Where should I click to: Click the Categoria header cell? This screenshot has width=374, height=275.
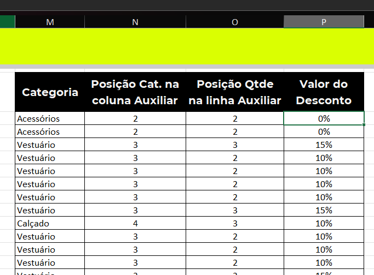coord(50,92)
